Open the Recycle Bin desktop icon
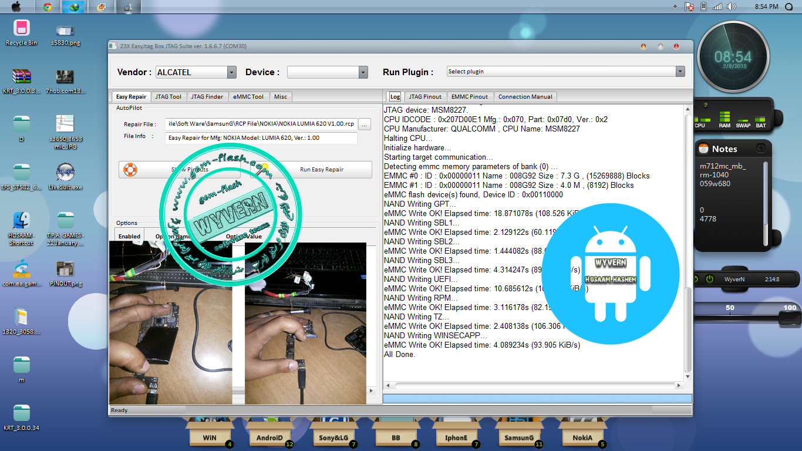 (x=22, y=32)
